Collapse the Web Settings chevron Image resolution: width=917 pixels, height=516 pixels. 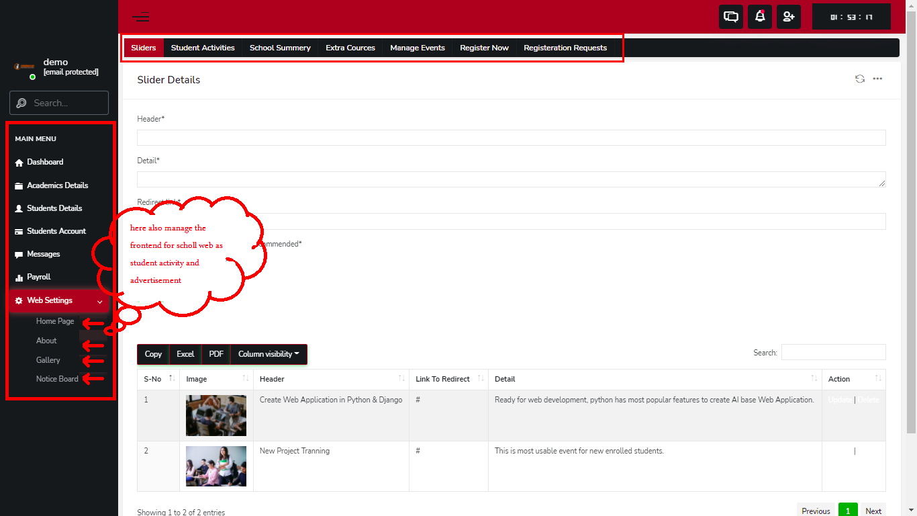[x=100, y=302]
